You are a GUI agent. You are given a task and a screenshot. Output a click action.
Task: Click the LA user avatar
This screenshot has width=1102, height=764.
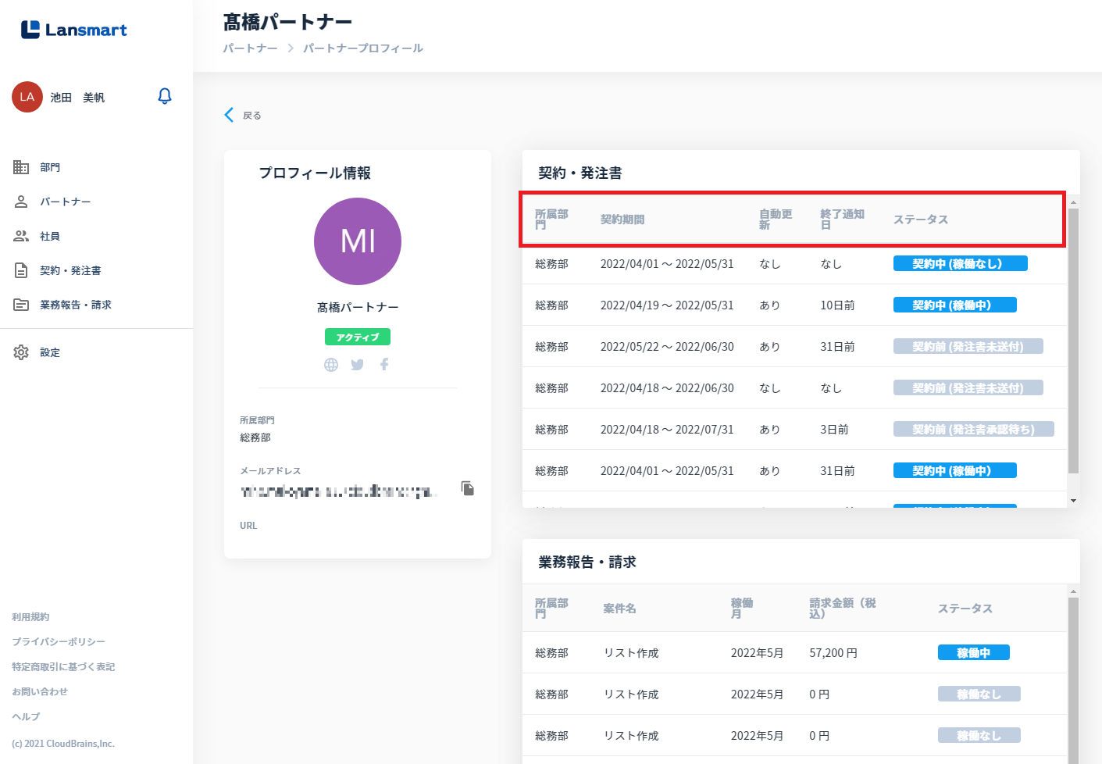tap(27, 97)
